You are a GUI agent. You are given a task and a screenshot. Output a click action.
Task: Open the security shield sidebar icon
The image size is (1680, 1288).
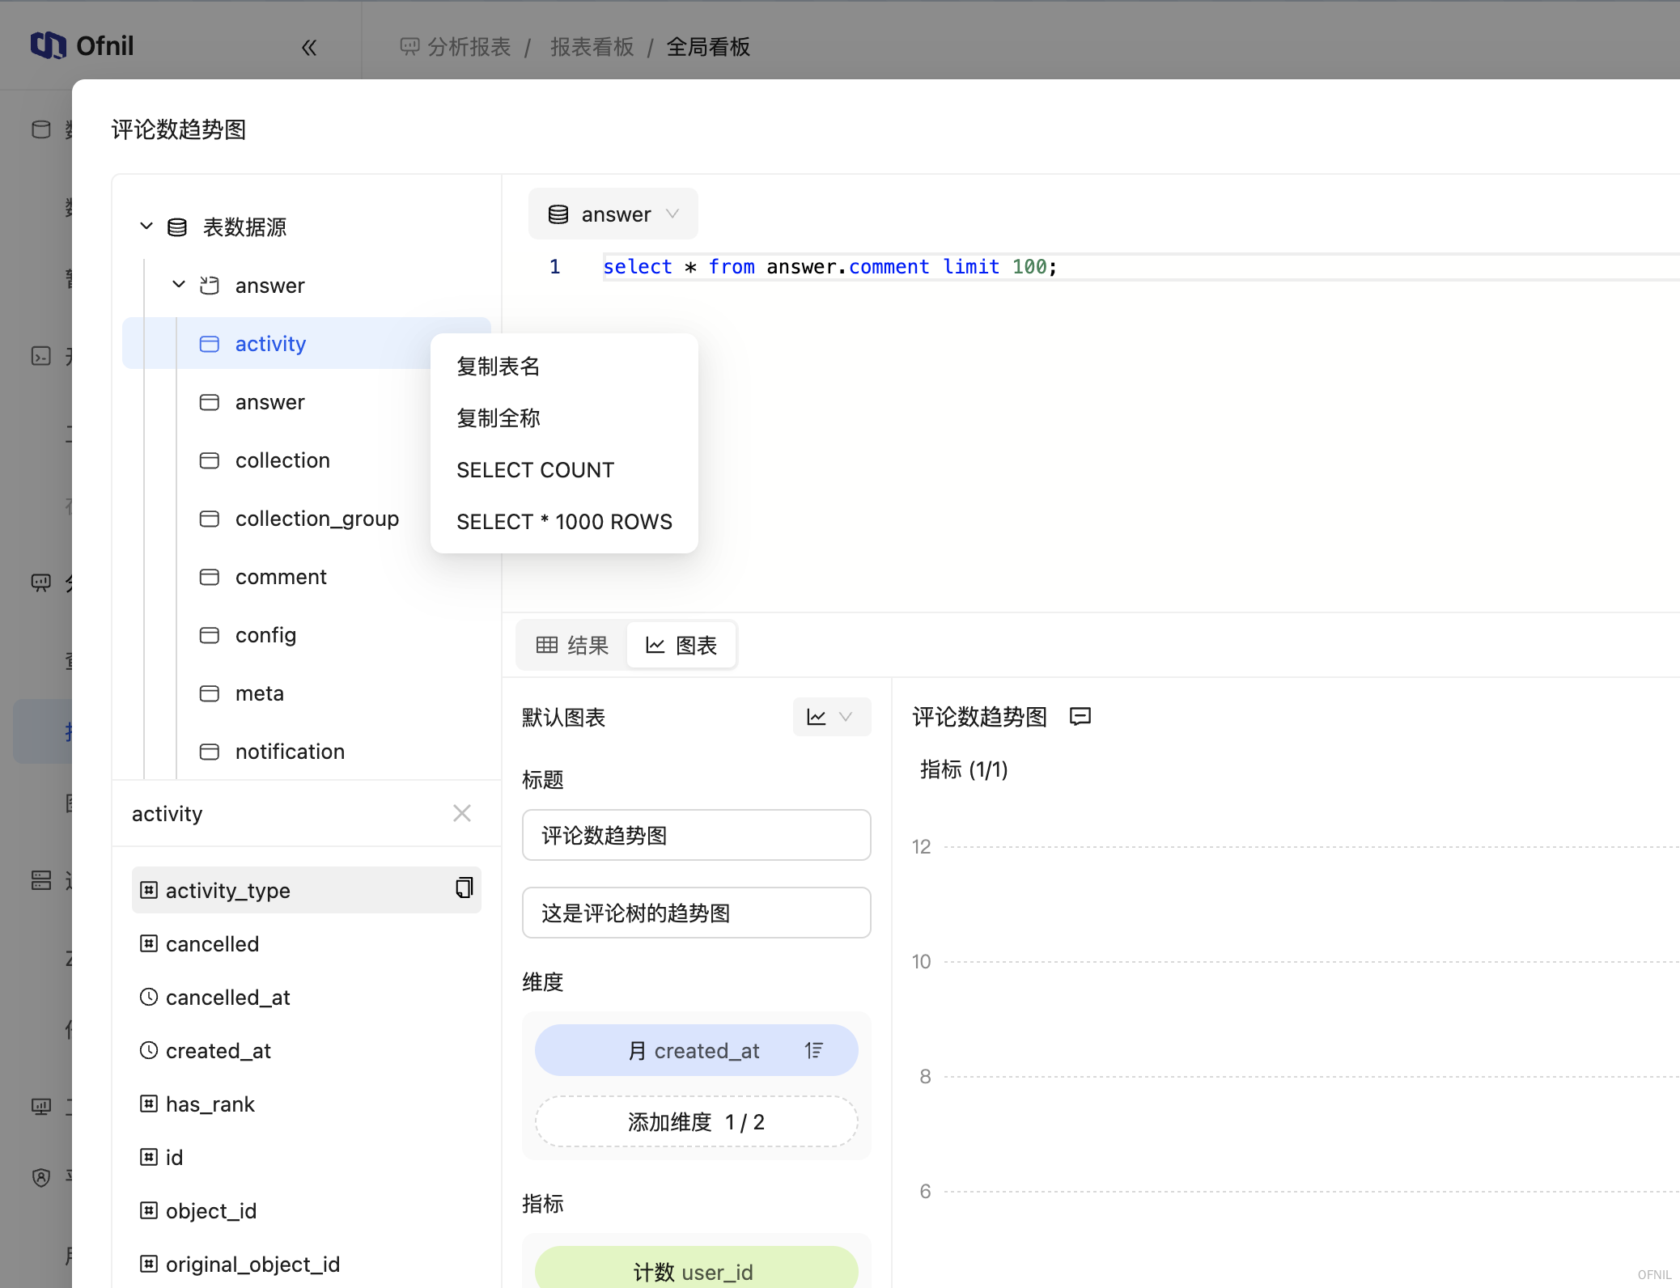(x=41, y=1177)
